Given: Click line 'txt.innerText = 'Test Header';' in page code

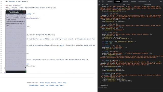Looking at the screenshot, I should 17,2.
